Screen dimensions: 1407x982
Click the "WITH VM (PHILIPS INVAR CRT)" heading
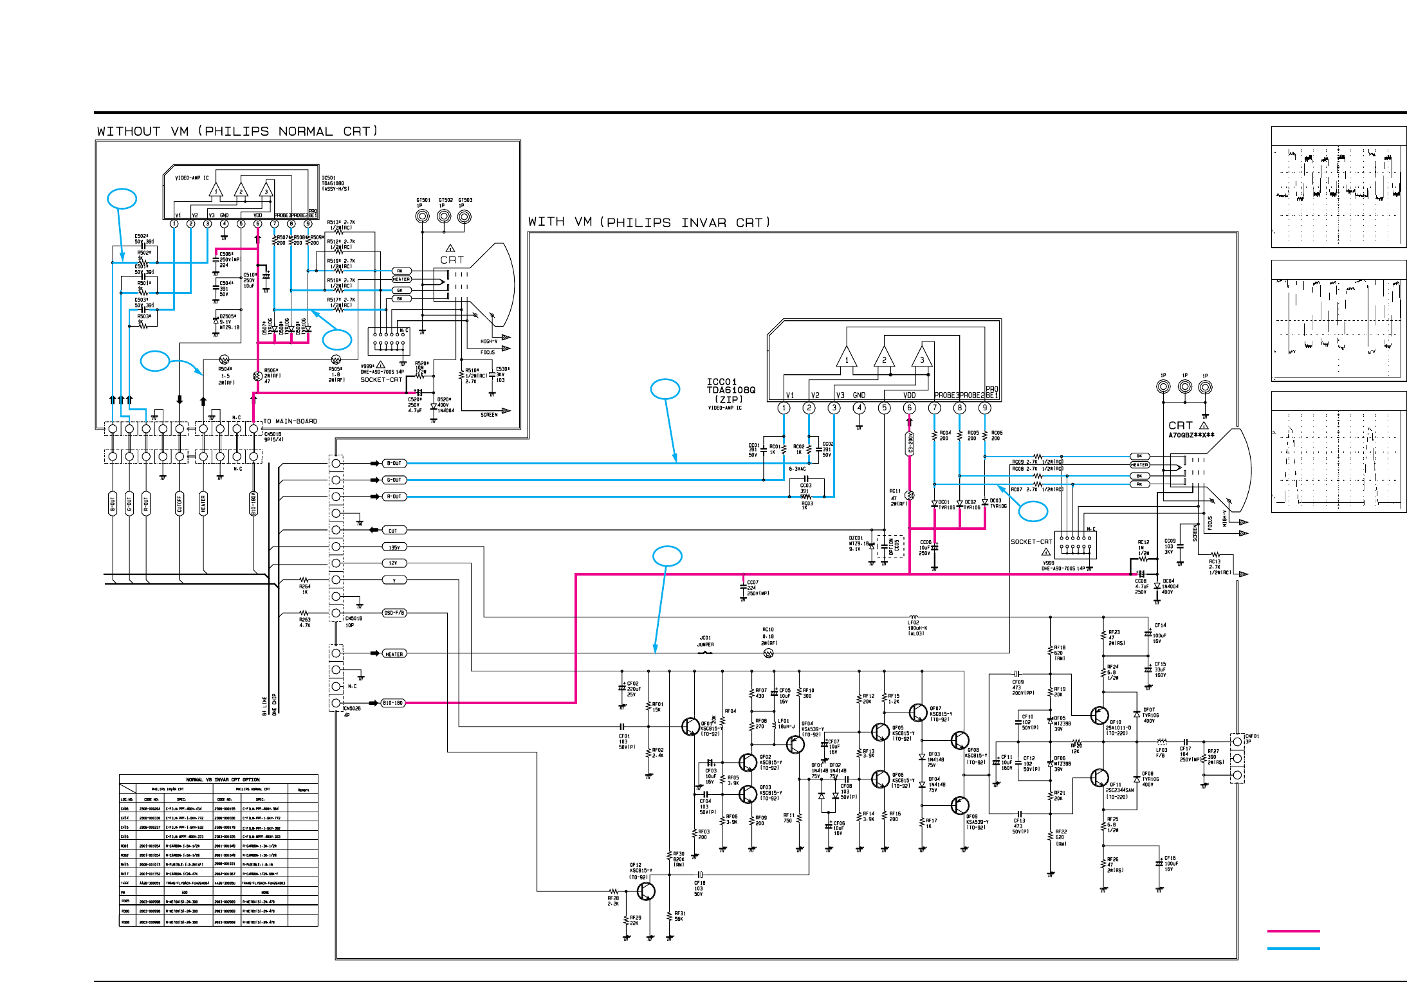coord(648,223)
